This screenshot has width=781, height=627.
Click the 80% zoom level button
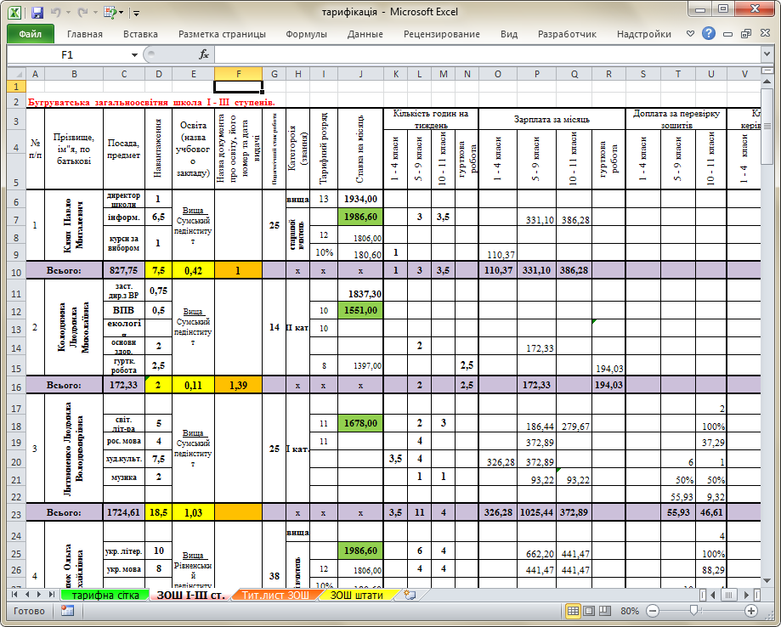[630, 611]
